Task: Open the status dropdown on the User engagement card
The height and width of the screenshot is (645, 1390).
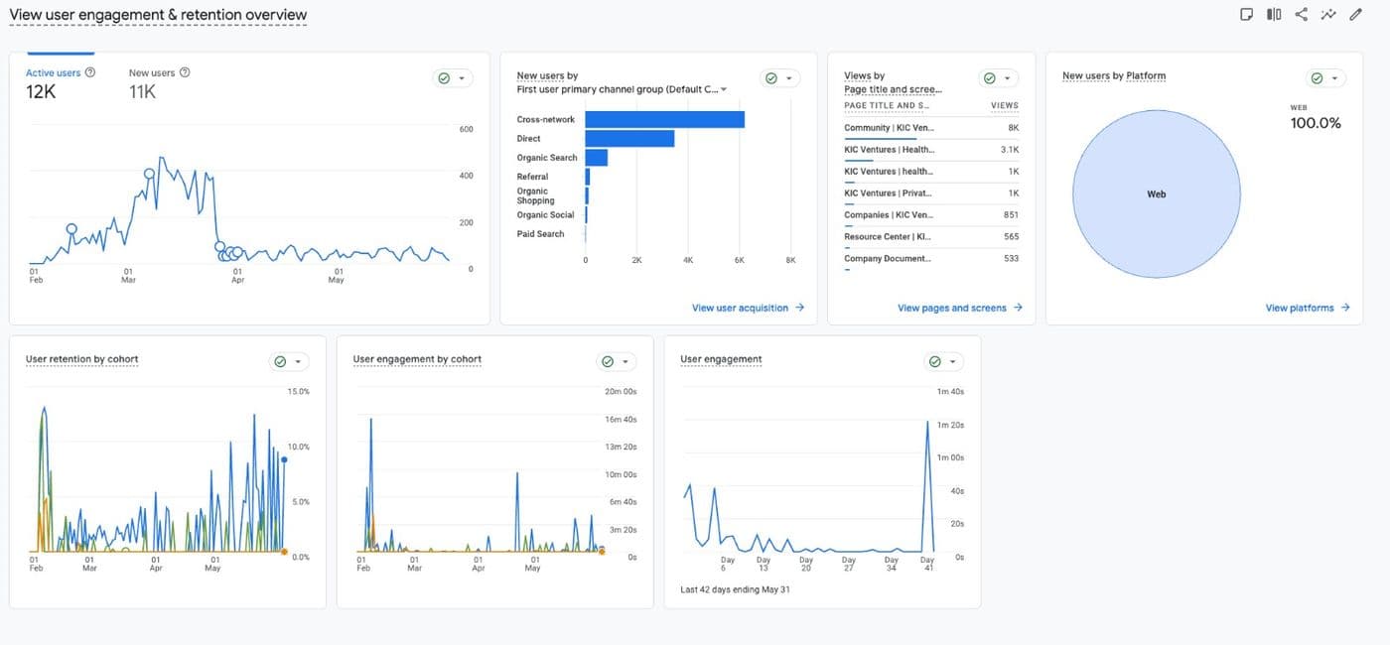Action: (944, 362)
